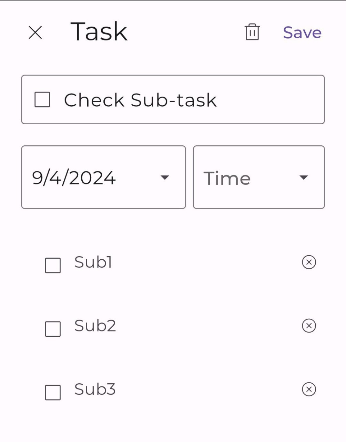Toggle the Sub3 checkbox
Screen dimensions: 346x442
click(x=53, y=393)
